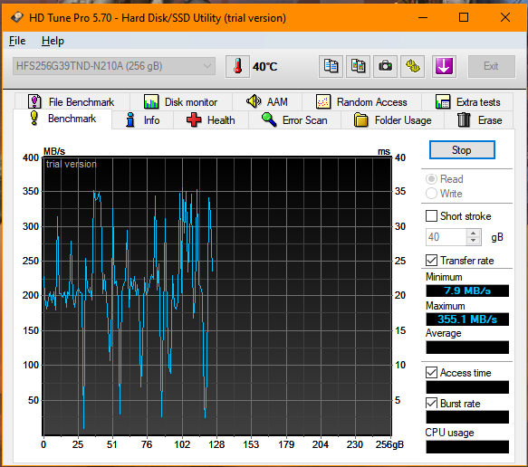This screenshot has width=528, height=467.
Task: Copy info to clipboard icon
Action: pyautogui.click(x=331, y=66)
